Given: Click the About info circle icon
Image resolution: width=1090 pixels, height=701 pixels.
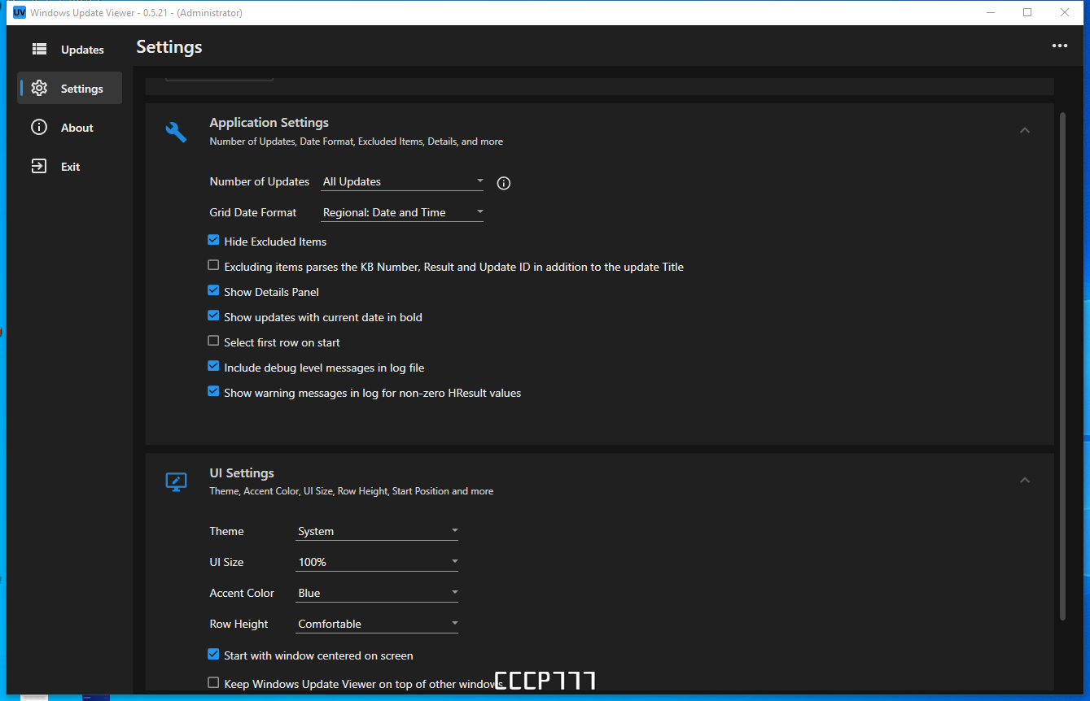Looking at the screenshot, I should pos(39,128).
